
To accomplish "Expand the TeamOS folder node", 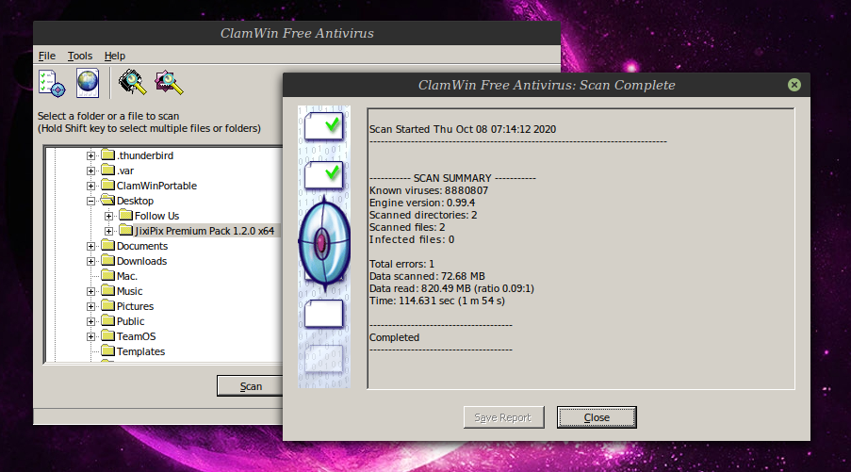I will (90, 337).
